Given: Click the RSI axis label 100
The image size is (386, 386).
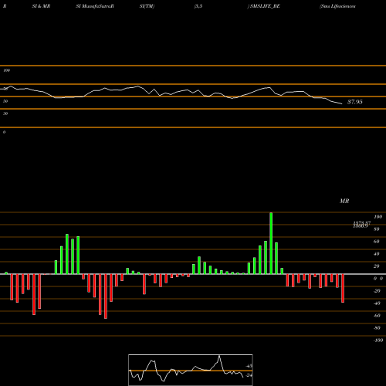Looking at the screenshot, I should point(6,70).
